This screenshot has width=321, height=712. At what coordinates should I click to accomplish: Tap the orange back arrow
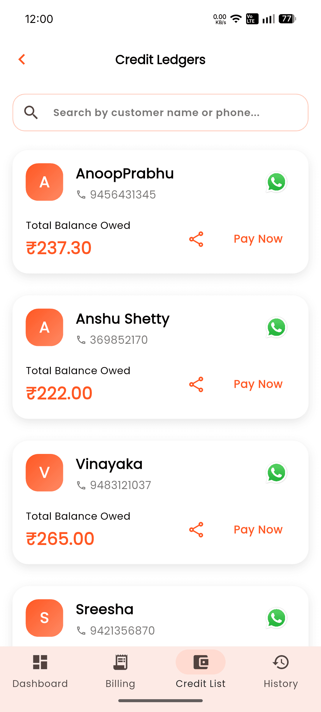22,59
